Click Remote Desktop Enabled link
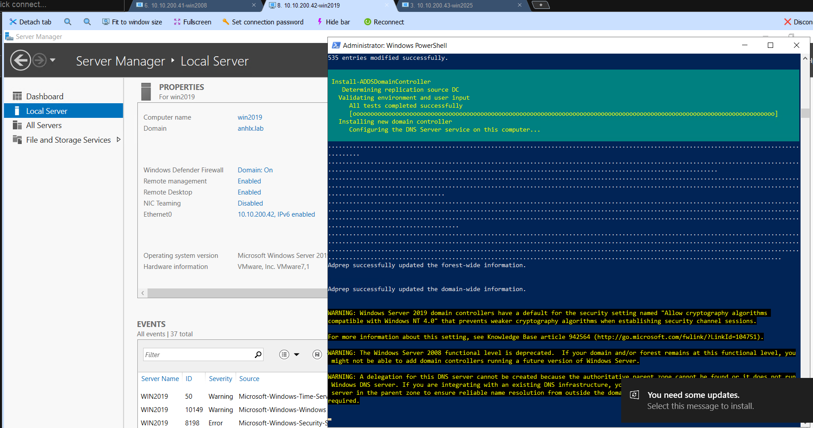The image size is (813, 428). pyautogui.click(x=249, y=192)
